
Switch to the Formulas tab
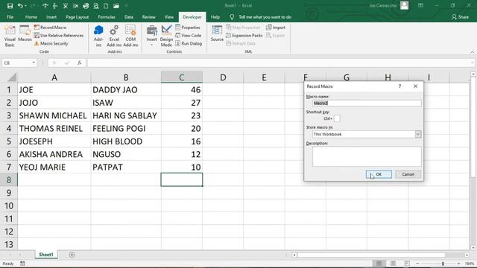coord(107,17)
